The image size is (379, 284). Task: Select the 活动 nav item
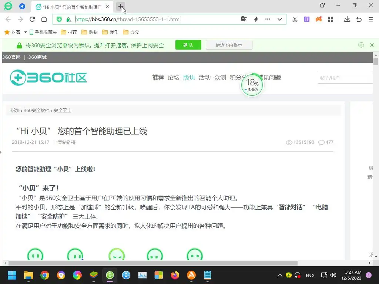204,78
